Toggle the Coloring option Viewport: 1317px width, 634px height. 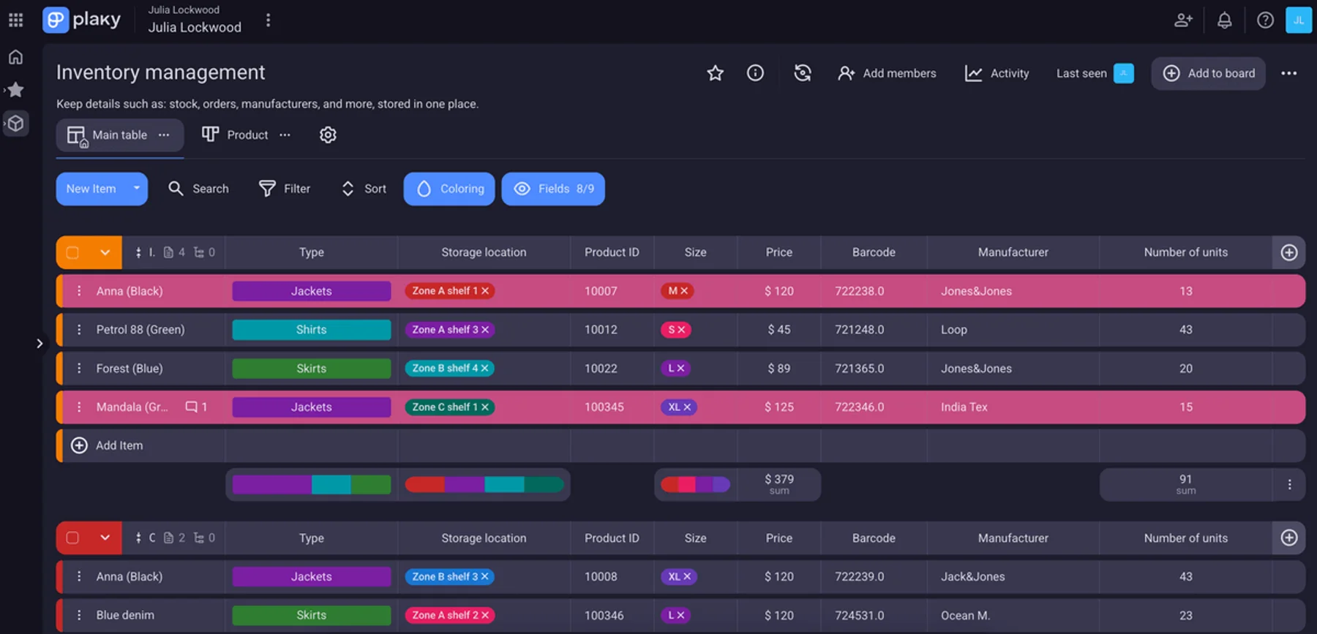[x=449, y=189]
